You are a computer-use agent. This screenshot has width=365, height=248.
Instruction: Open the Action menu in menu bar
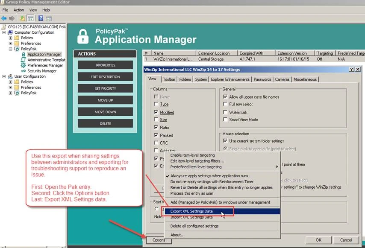(x=18, y=10)
